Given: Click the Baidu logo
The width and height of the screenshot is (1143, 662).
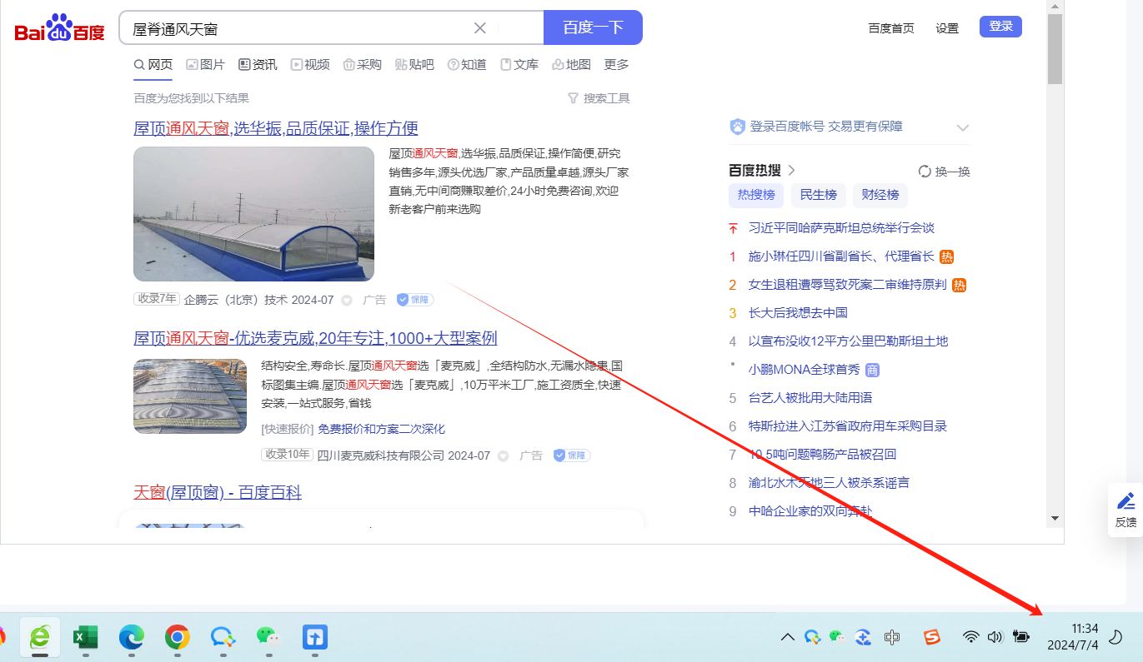Looking at the screenshot, I should click(60, 29).
